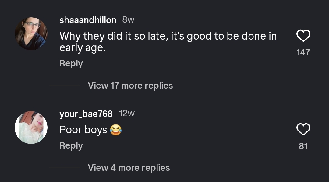Select the 'Poor boys' comment text
The height and width of the screenshot is (182, 329).
[83, 130]
